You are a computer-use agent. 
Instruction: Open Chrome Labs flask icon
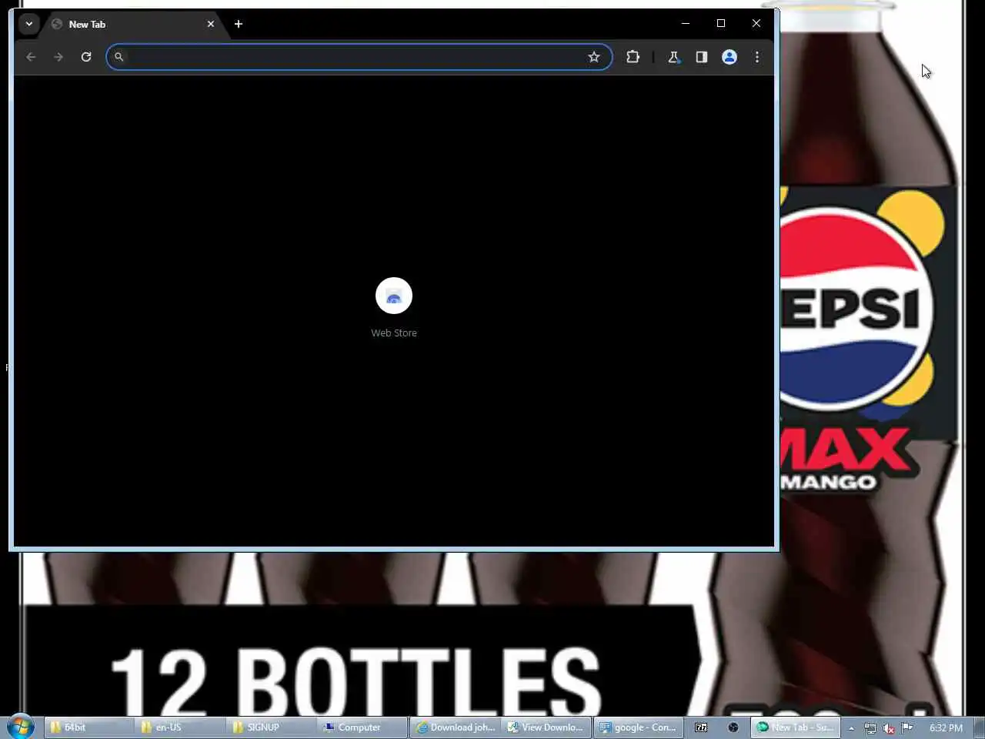tap(673, 57)
